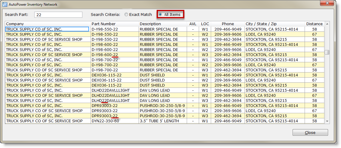
Task: Click the AutoPower Inventory Network window icon
Action: coord(5,4)
